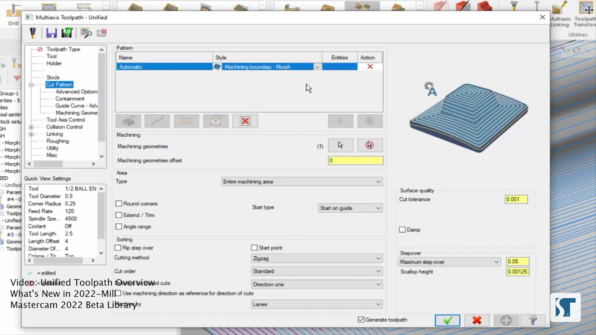Click the disabled deselect entities button under Pattern
596x335 pixels.
(370, 121)
